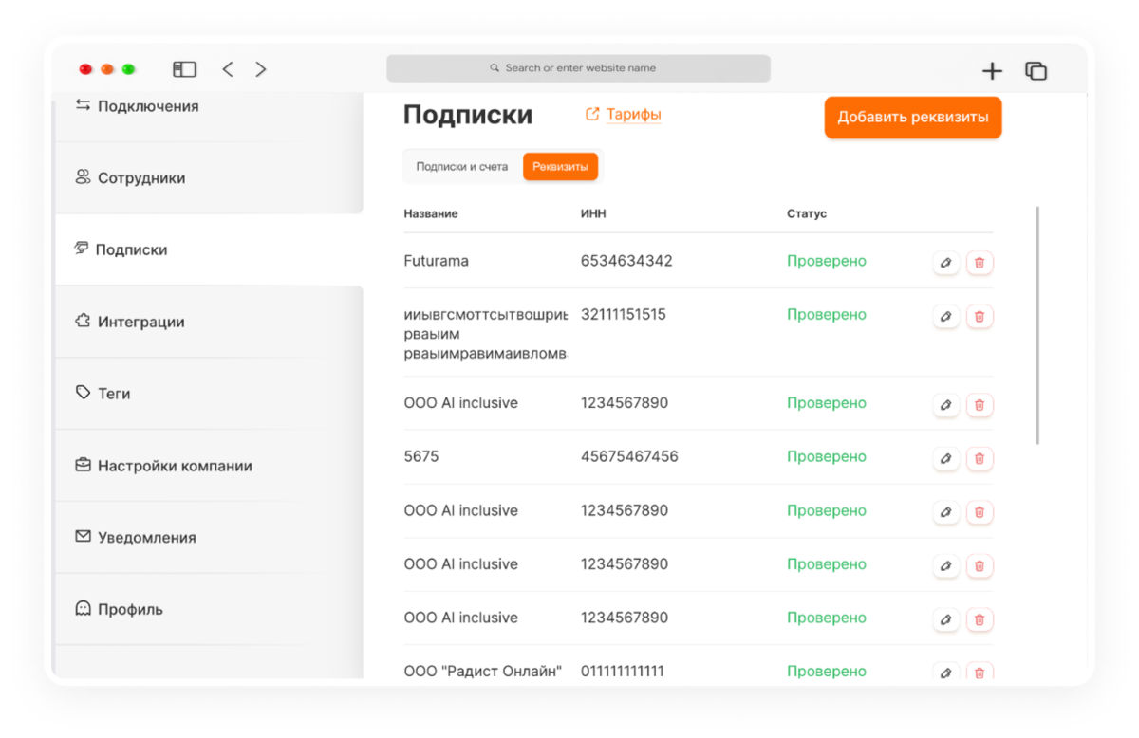The height and width of the screenshot is (738, 1139).
Task: Click the ИНН column header
Action: [593, 214]
